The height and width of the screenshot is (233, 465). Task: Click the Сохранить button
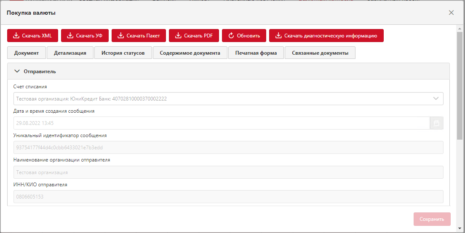coord(432,219)
